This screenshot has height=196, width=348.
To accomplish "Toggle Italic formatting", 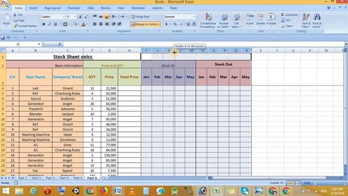I will pos(49,24).
